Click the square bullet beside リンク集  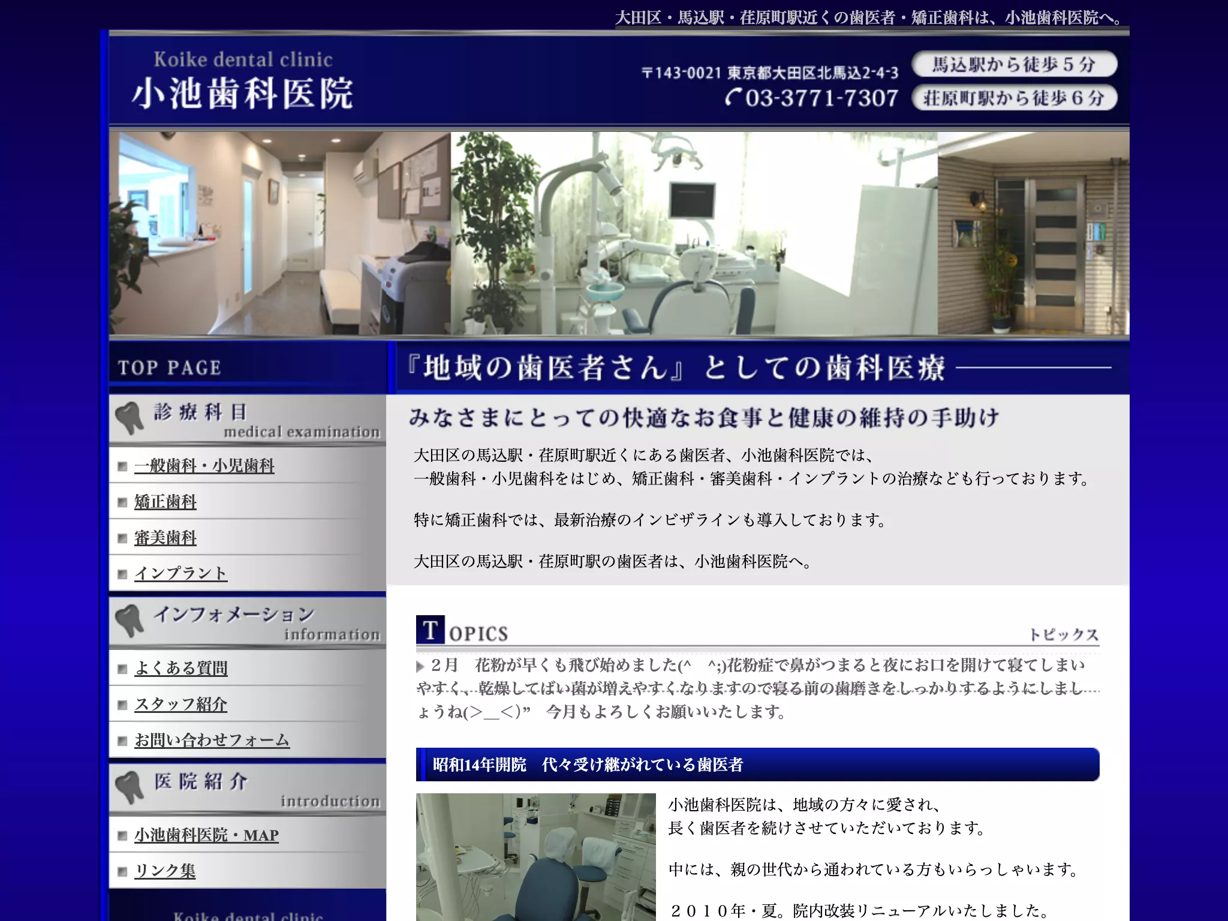coord(122,871)
